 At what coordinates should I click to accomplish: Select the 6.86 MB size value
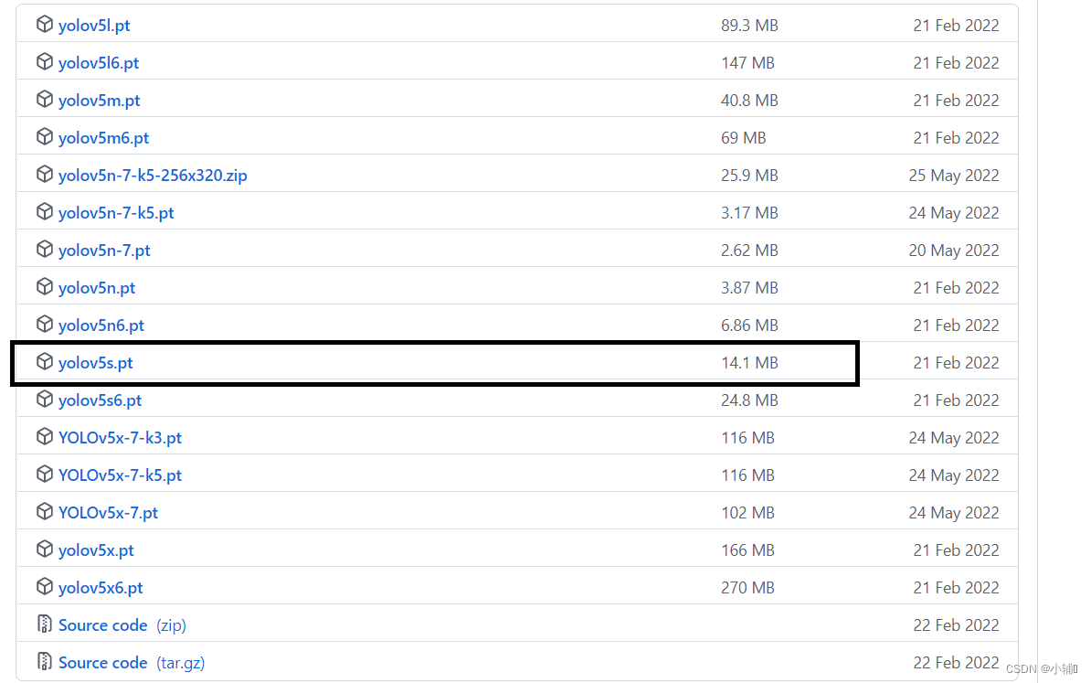point(749,325)
